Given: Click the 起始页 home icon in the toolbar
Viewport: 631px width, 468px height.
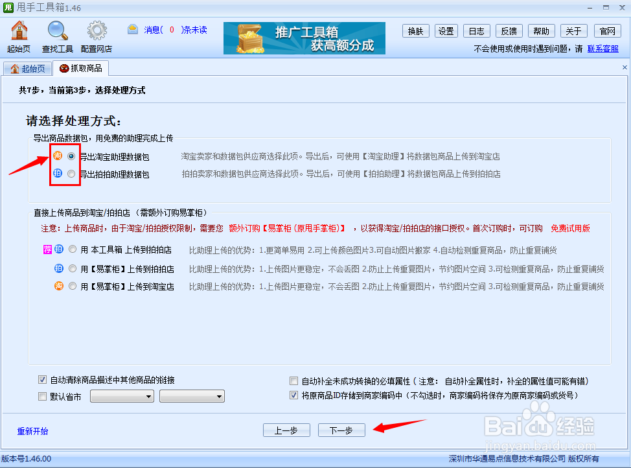Looking at the screenshot, I should (19, 31).
